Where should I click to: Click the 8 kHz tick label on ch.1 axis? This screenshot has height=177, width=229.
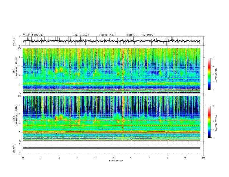pos(21,57)
